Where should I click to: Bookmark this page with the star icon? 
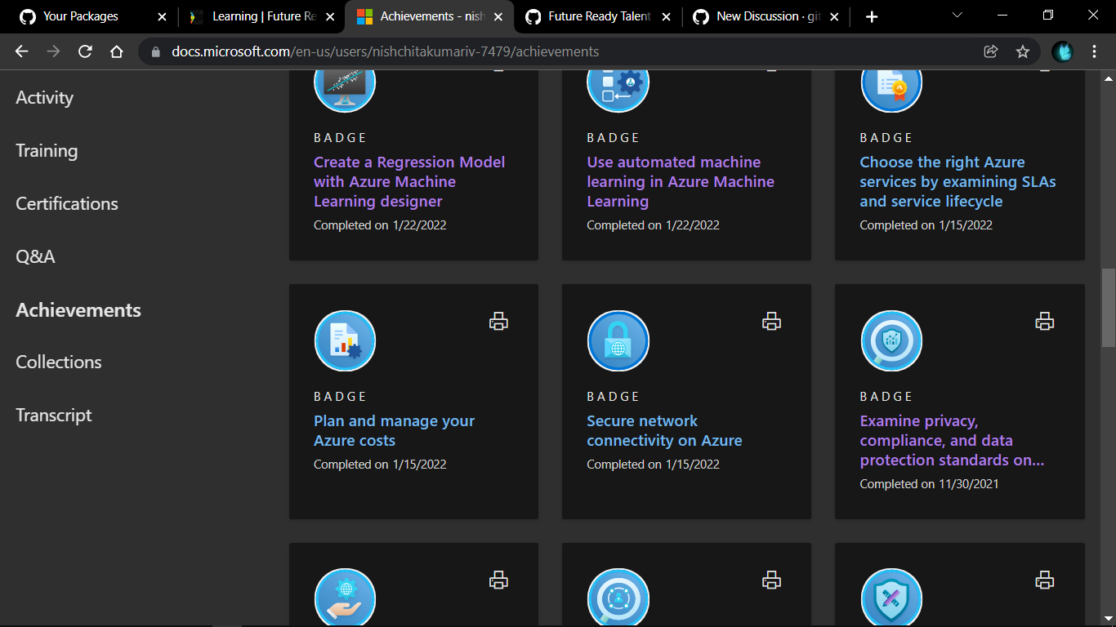[1023, 51]
